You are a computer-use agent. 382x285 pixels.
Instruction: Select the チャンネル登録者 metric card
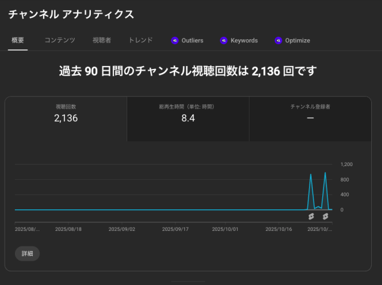310,118
